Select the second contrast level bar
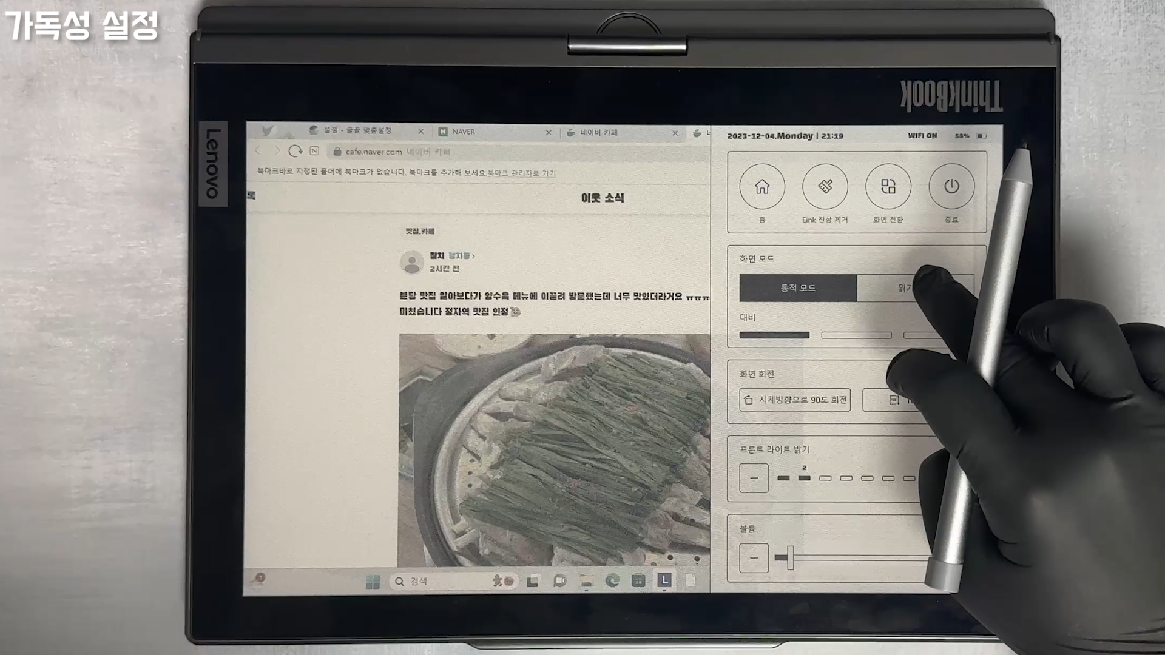 pyautogui.click(x=856, y=335)
